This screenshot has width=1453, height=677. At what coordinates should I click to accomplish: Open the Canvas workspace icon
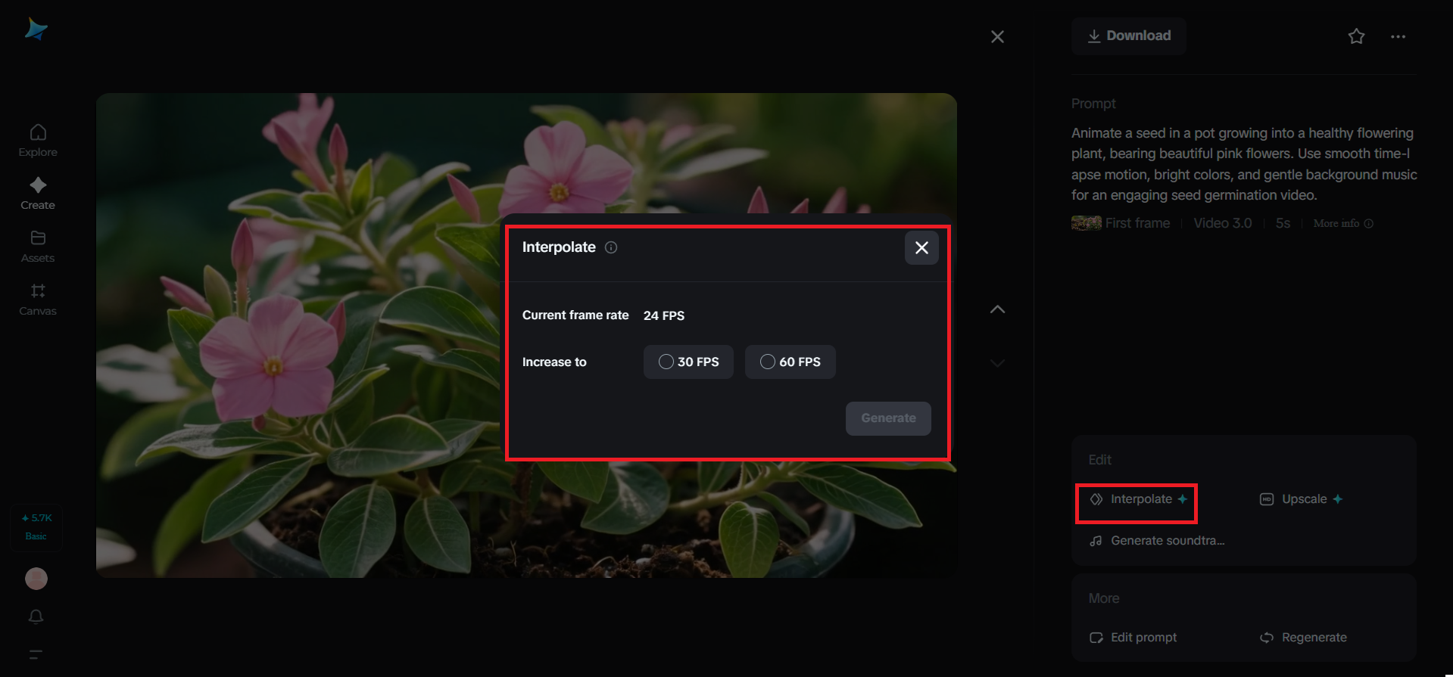(x=38, y=292)
